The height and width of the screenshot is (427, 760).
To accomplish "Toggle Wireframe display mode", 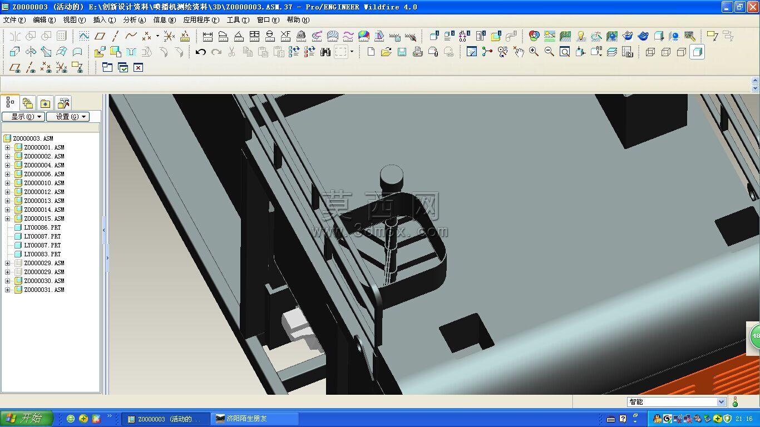I will tap(650, 52).
